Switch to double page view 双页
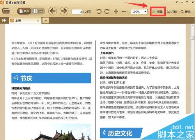The image size is (195, 140). pos(38,11)
